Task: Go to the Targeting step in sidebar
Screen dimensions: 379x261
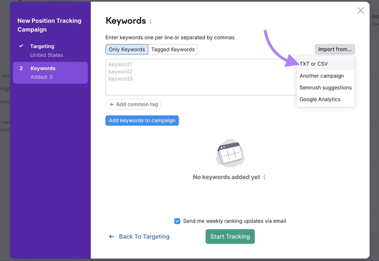Action: (x=50, y=50)
